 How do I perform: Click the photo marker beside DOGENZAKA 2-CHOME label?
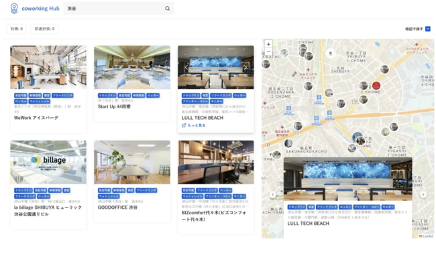tap(308, 86)
